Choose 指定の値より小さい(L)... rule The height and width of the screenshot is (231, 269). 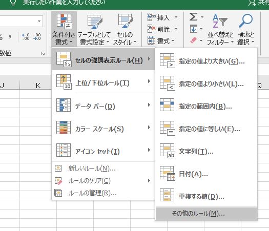pyautogui.click(x=206, y=83)
